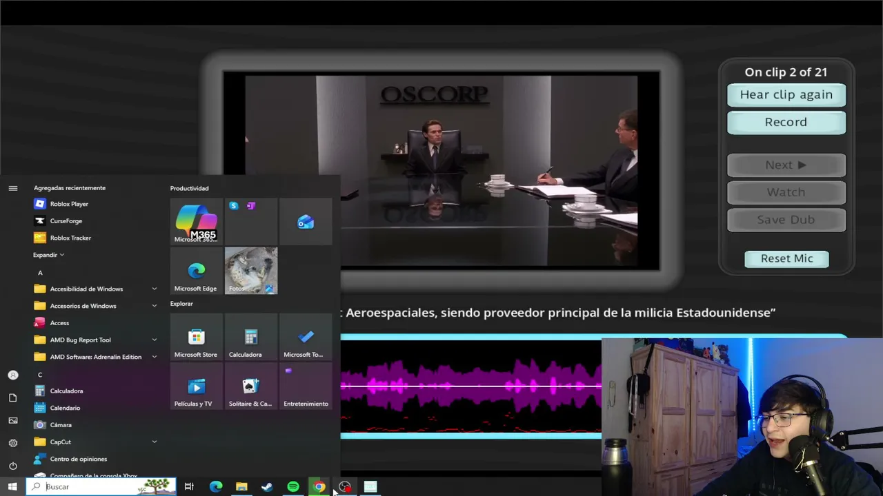The image size is (883, 496).
Task: Open the Microsoft 365 tile
Action: 196,222
